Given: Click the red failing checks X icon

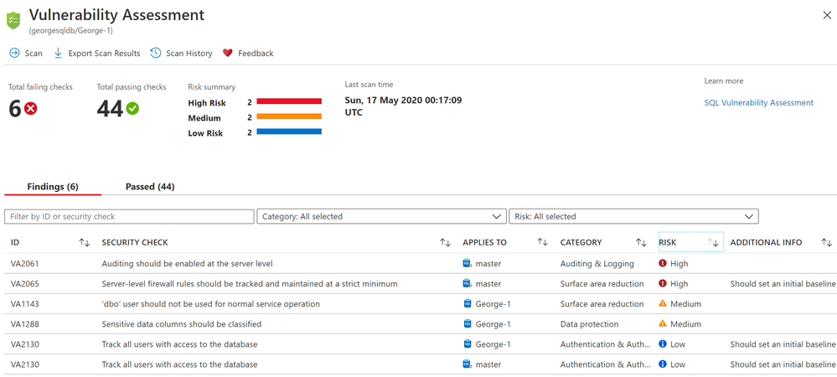Looking at the screenshot, I should (x=30, y=109).
